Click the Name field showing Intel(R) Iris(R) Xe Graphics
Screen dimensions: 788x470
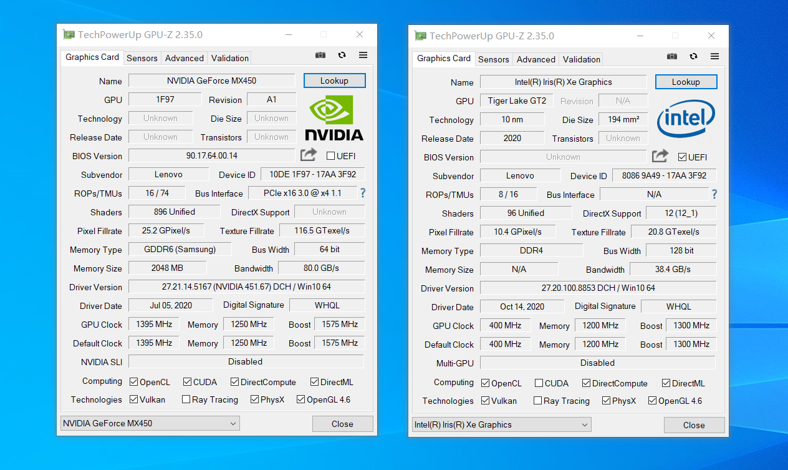[563, 82]
